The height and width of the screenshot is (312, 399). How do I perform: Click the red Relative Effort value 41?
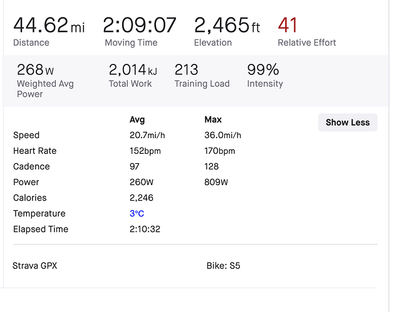click(288, 26)
